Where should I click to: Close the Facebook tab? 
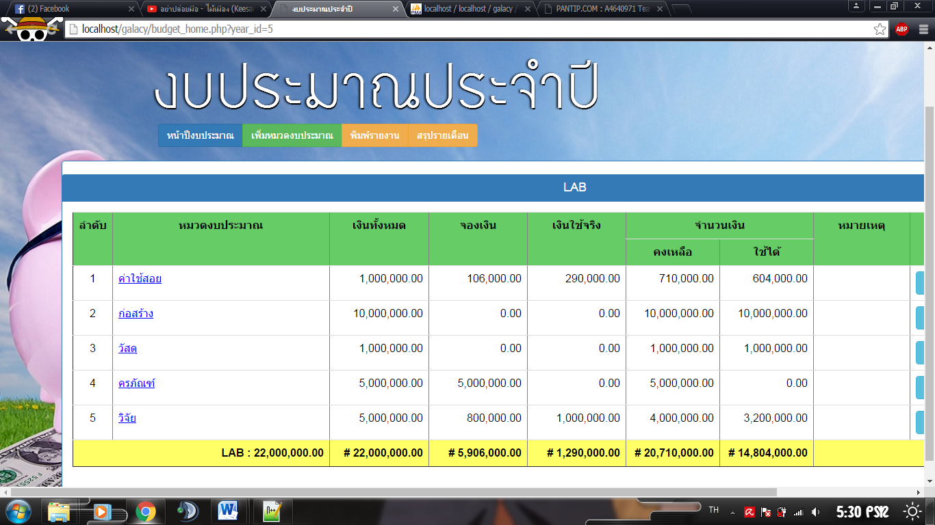(131, 9)
